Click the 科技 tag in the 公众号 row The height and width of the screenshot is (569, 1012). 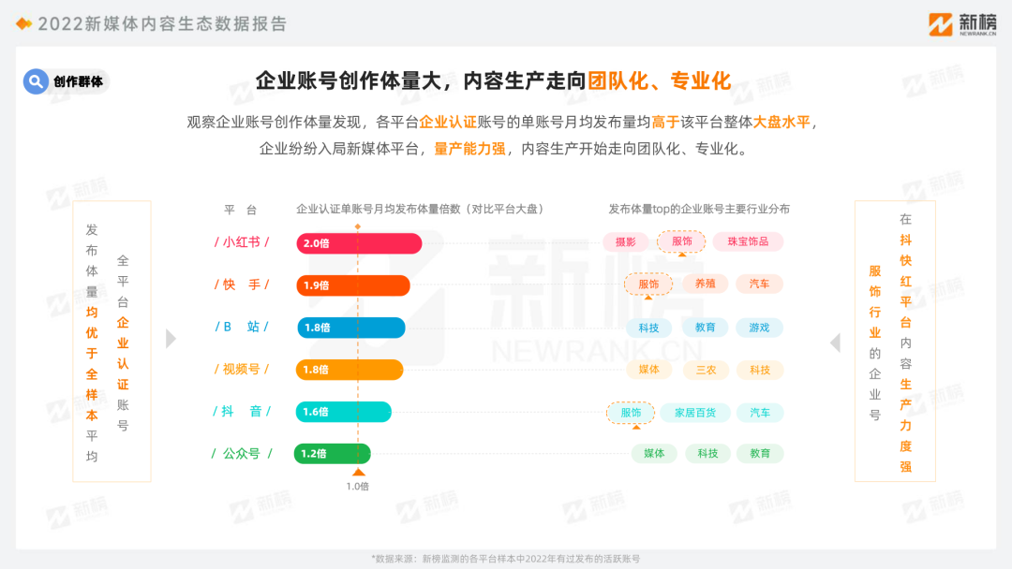pyautogui.click(x=707, y=454)
